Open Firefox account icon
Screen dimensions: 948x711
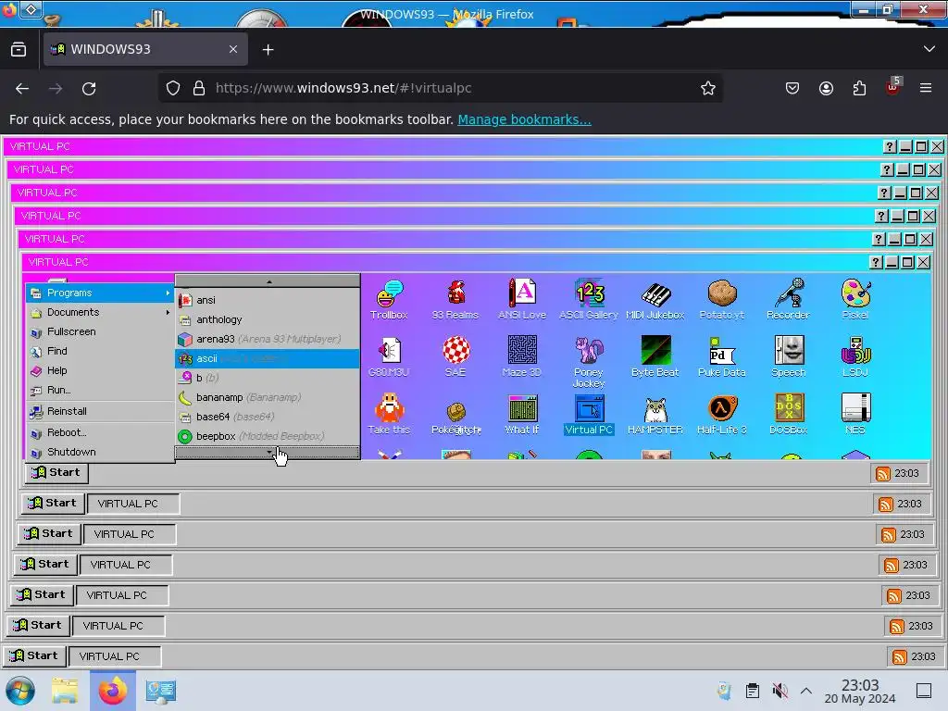point(826,88)
